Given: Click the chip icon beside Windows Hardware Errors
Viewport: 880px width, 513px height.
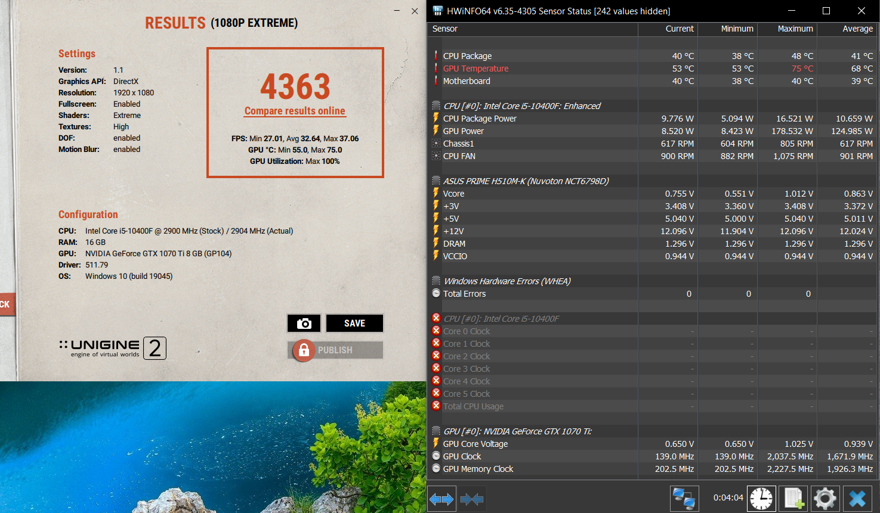Looking at the screenshot, I should pos(436,281).
